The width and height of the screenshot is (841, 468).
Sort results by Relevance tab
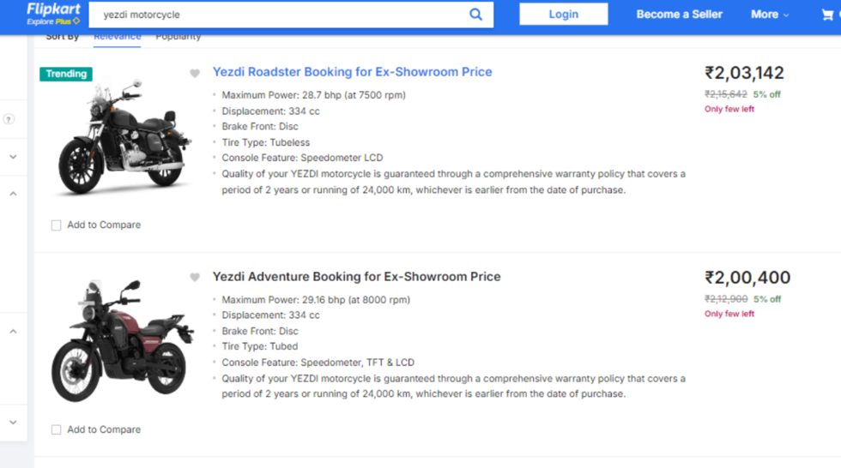(x=117, y=37)
